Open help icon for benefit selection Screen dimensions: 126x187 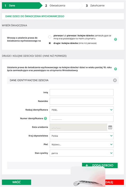pyautogui.click(x=115, y=39)
